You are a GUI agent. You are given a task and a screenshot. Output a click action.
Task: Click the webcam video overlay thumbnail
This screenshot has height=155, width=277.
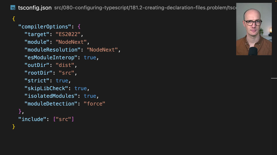[254, 29]
